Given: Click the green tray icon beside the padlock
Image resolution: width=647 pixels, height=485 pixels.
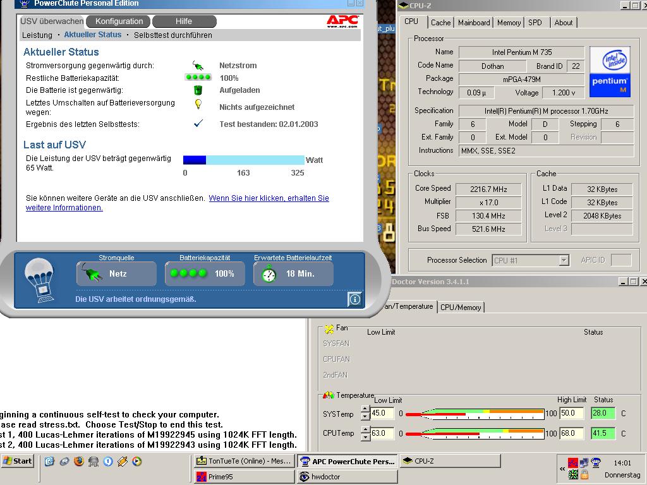Looking at the screenshot, I should 572,474.
